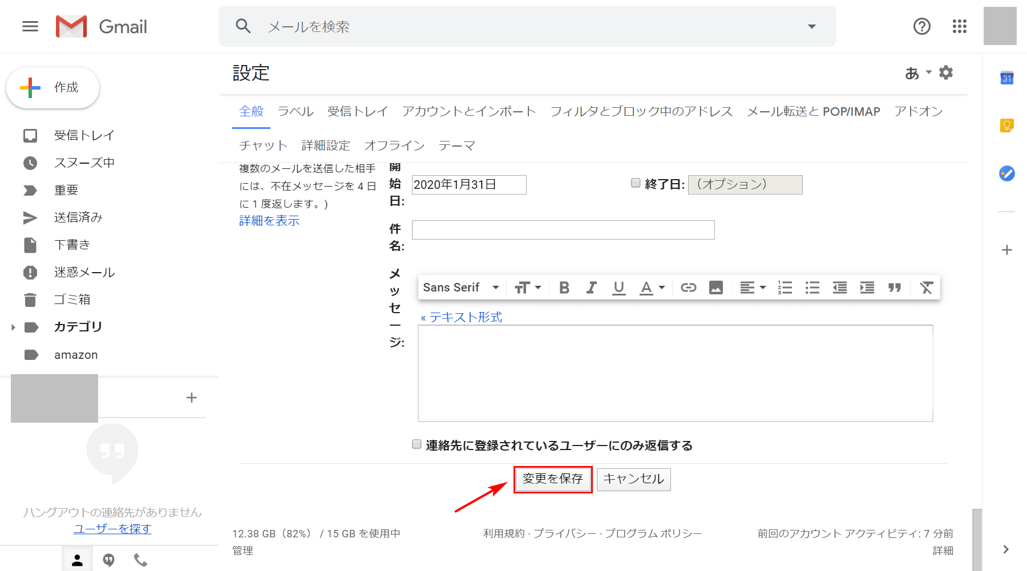Create a numbered list
Screen dimensions: 1027x571
pyautogui.click(x=785, y=287)
